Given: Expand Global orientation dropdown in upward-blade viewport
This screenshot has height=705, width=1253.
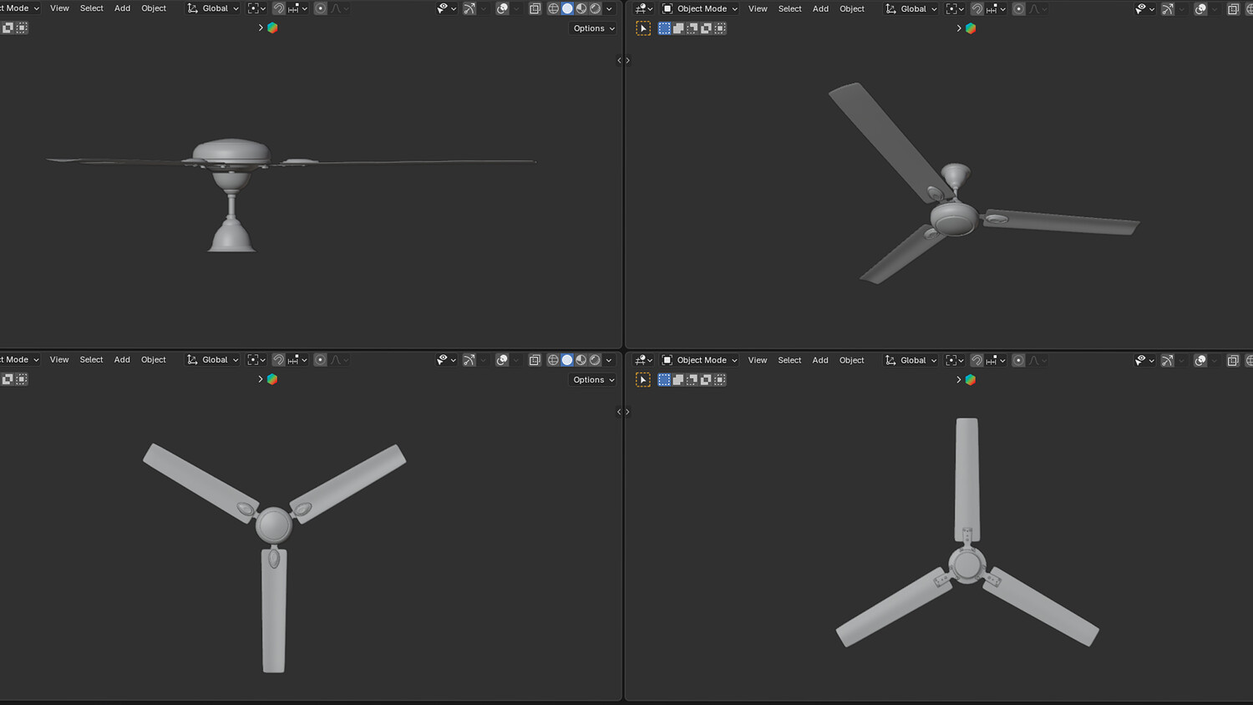Looking at the screenshot, I should coord(911,360).
